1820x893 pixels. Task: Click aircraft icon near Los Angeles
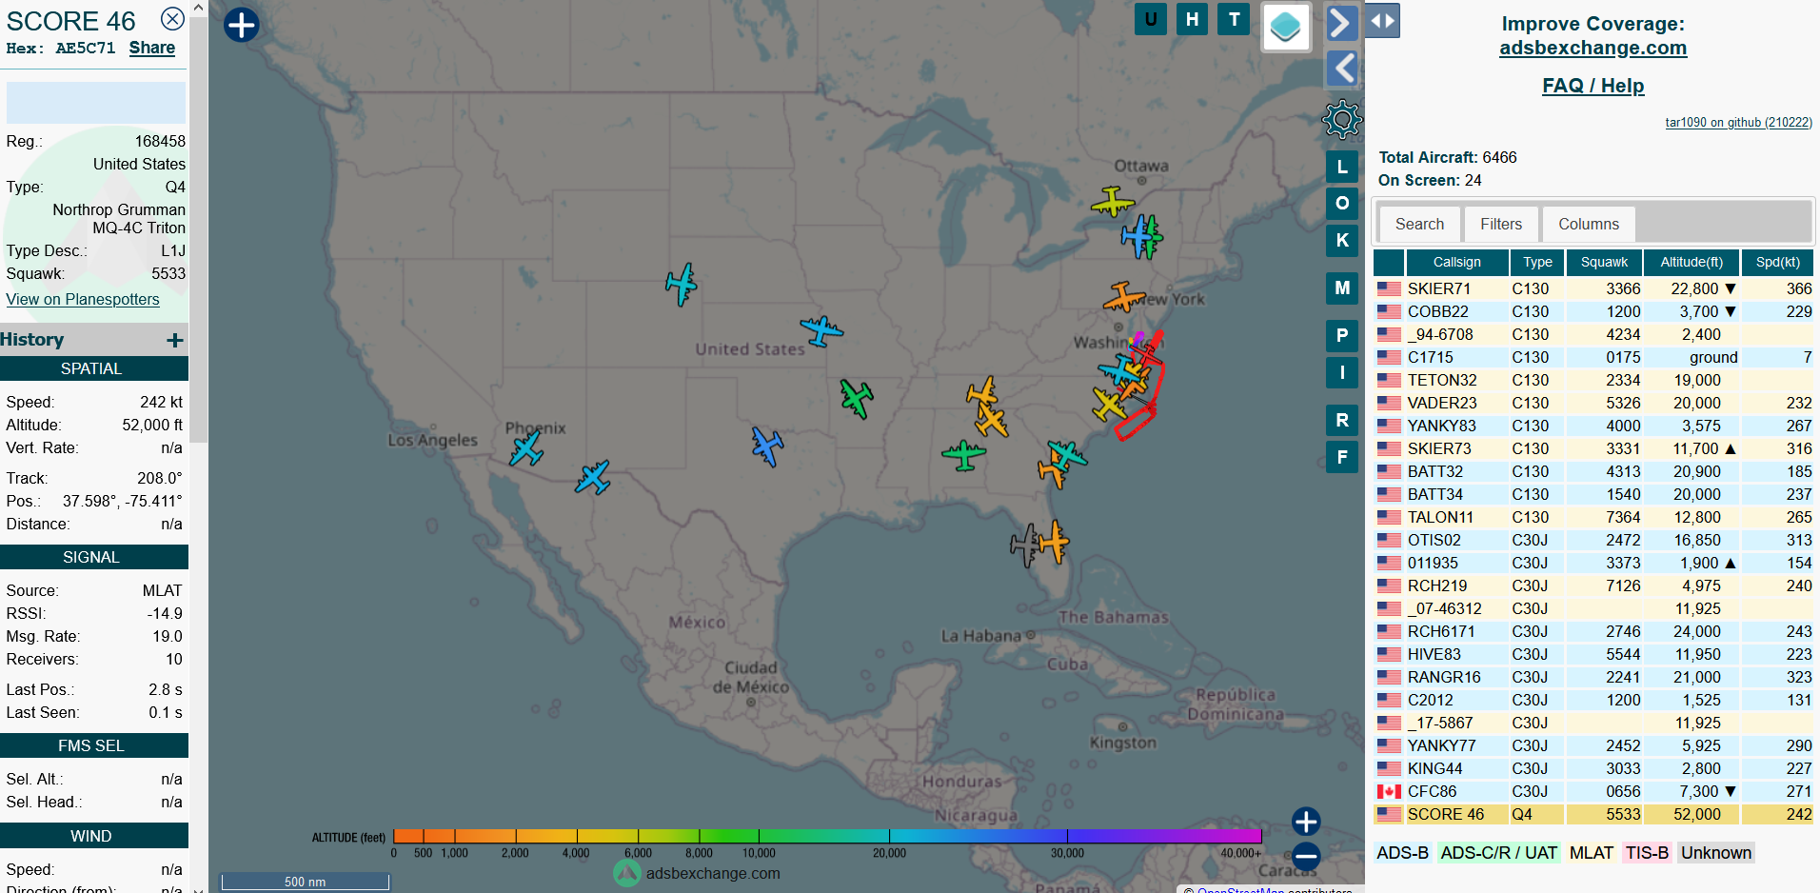tap(525, 447)
